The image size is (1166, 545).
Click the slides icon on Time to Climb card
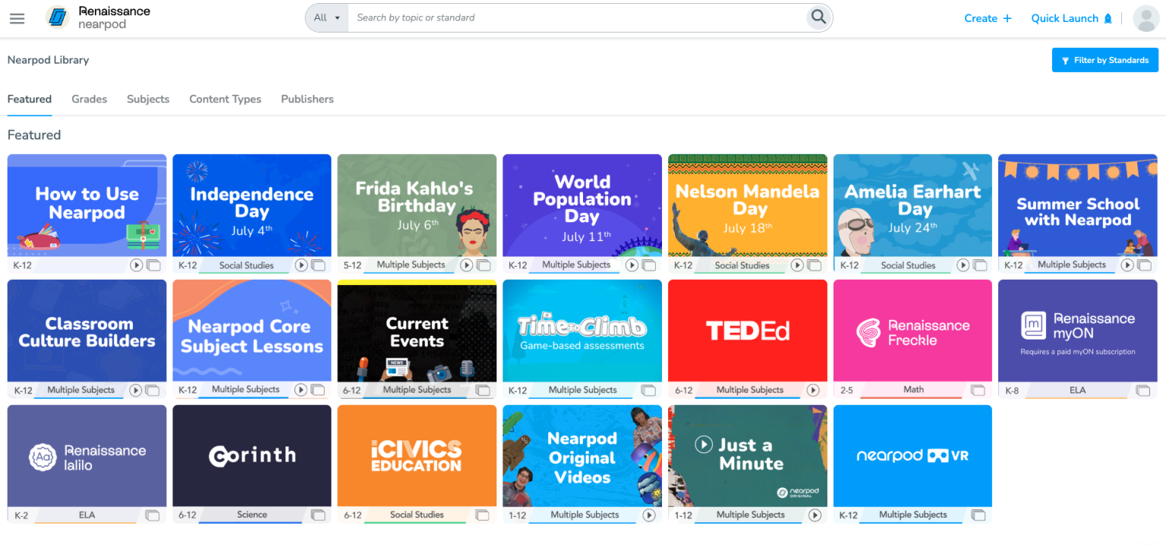point(648,390)
